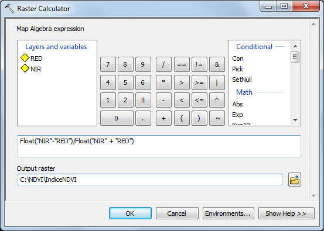Insert the greater-than operator
324x231 pixels.
[x=182, y=82]
